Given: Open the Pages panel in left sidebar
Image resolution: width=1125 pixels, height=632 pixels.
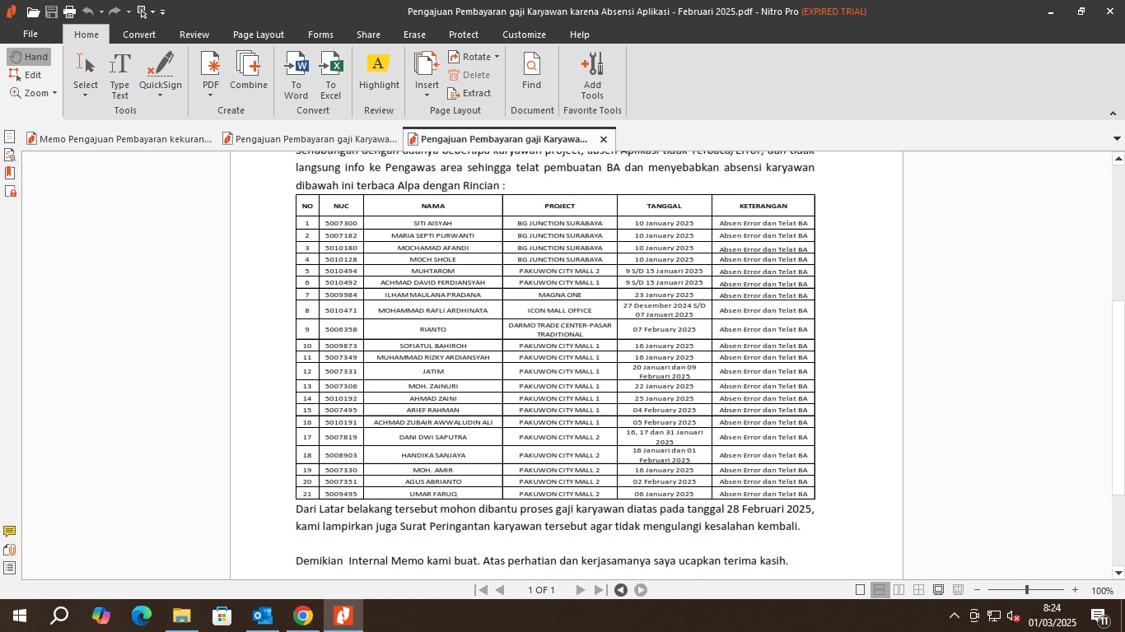Looking at the screenshot, I should point(10,137).
